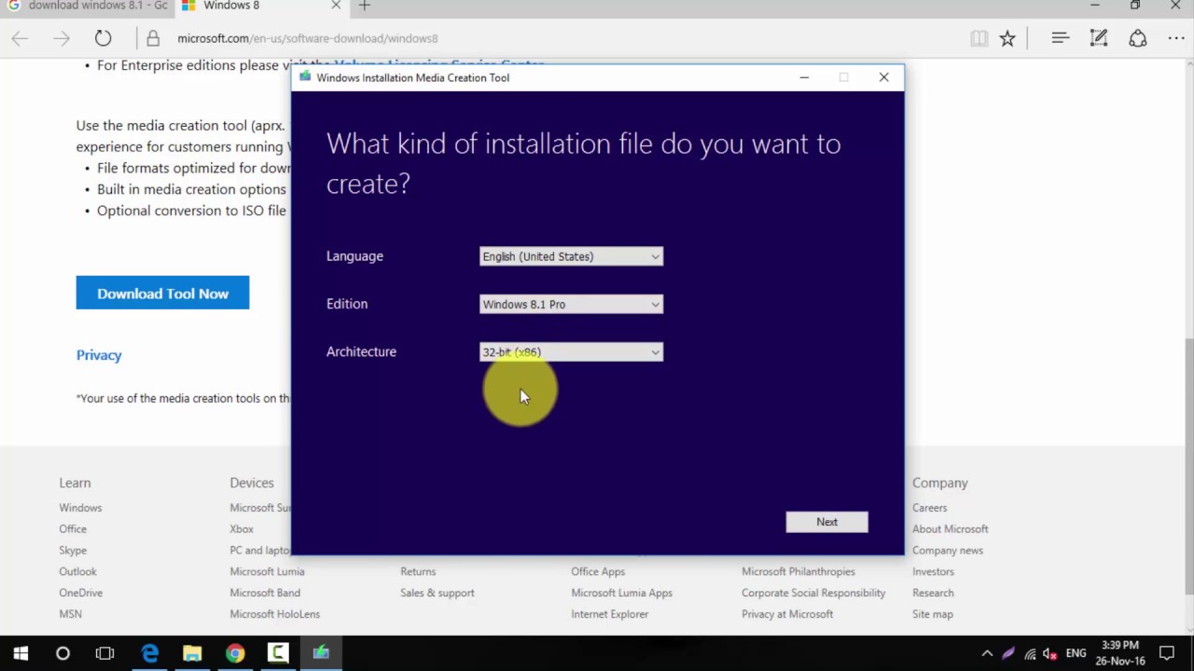Open the Windows Start button
1194x671 pixels.
pyautogui.click(x=21, y=653)
